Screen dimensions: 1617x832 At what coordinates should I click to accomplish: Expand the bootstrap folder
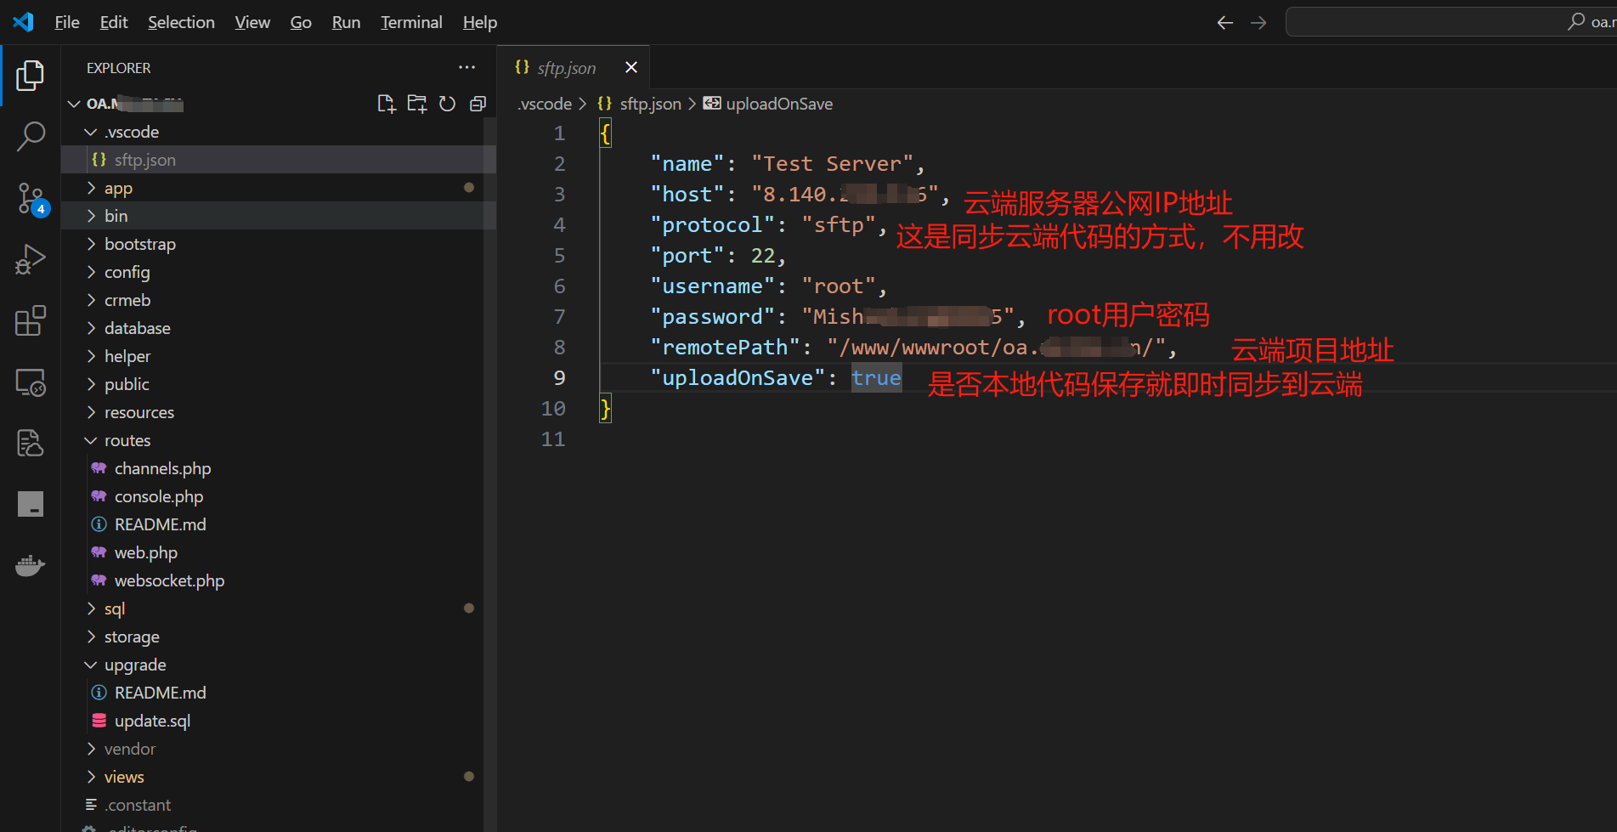click(x=279, y=244)
